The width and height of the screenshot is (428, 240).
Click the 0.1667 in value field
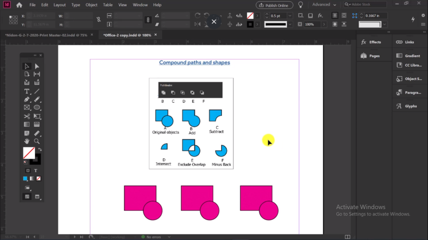(376, 16)
